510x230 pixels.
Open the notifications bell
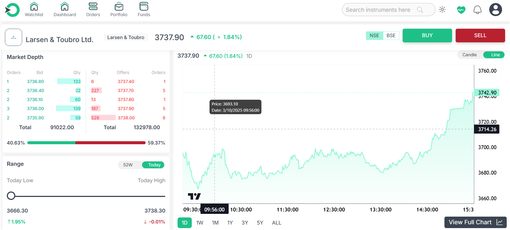pyautogui.click(x=477, y=10)
